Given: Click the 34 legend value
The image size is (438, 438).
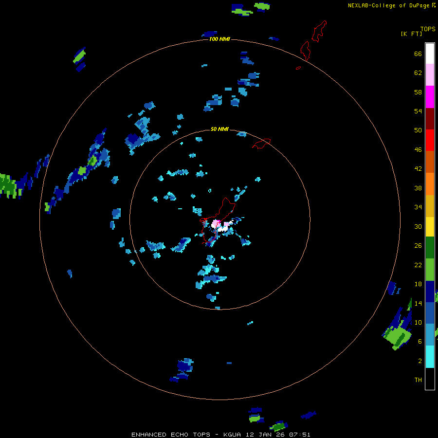Looking at the screenshot, I should click(418, 207).
